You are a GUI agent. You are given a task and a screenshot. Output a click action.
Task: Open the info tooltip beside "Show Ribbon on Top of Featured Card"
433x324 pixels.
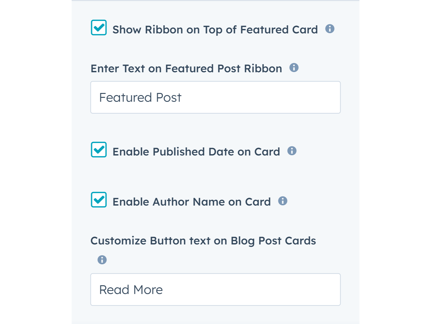coord(330,29)
